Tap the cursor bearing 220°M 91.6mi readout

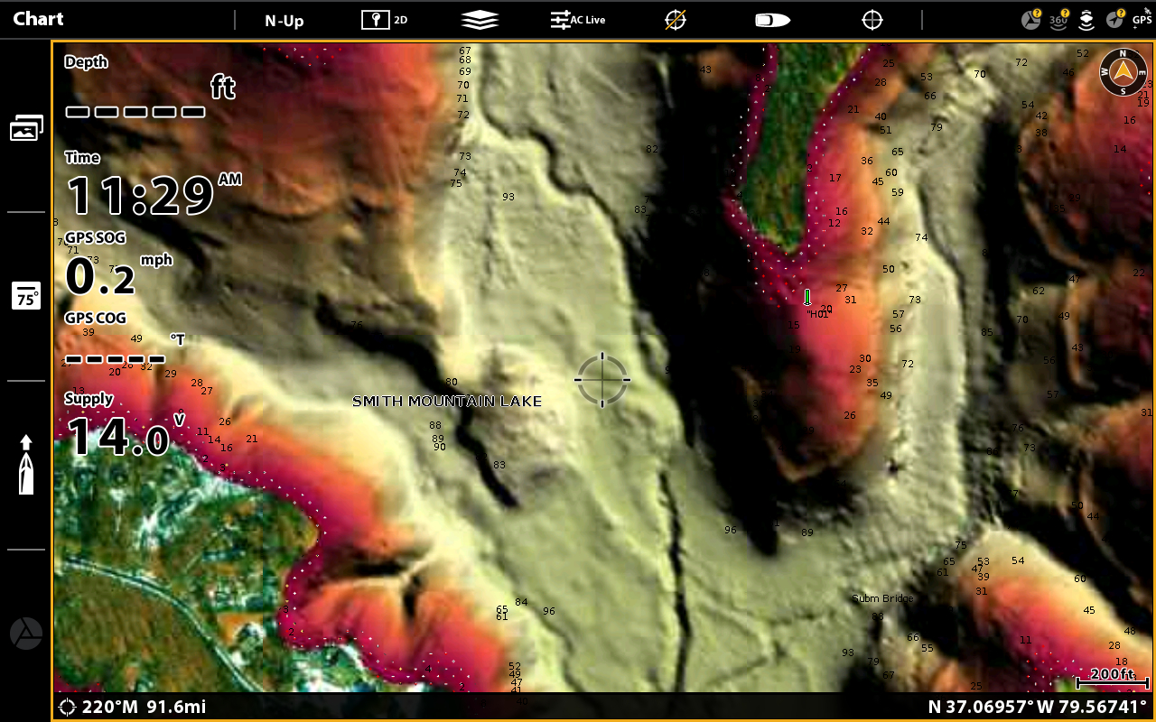tap(132, 707)
